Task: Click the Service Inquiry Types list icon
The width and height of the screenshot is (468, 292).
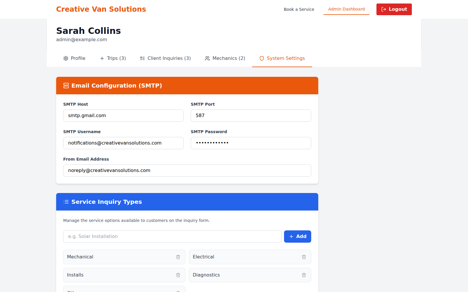Action: point(66,202)
